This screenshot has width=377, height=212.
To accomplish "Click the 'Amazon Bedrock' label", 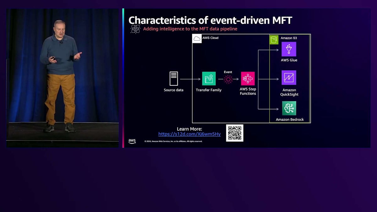I will pos(289,119).
